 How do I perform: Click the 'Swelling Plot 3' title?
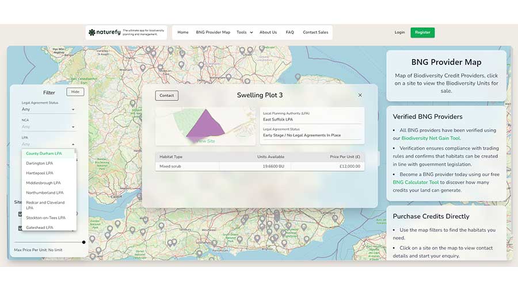point(260,95)
